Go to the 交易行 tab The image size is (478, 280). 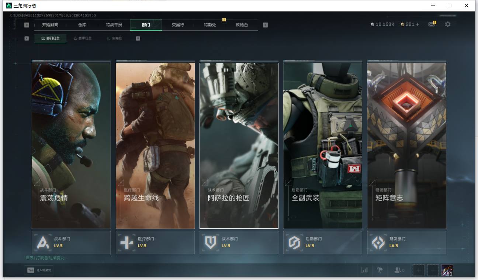point(178,25)
